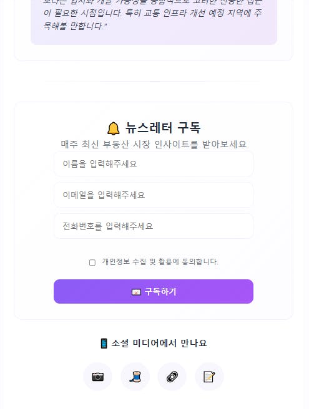Click the envelope icon inside 구독하기 button

[136, 292]
